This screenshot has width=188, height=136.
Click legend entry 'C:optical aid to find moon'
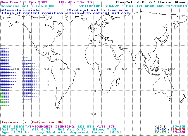pyautogui.click(x=98, y=10)
